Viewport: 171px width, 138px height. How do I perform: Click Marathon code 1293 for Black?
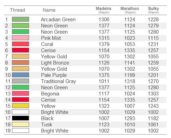point(130,118)
